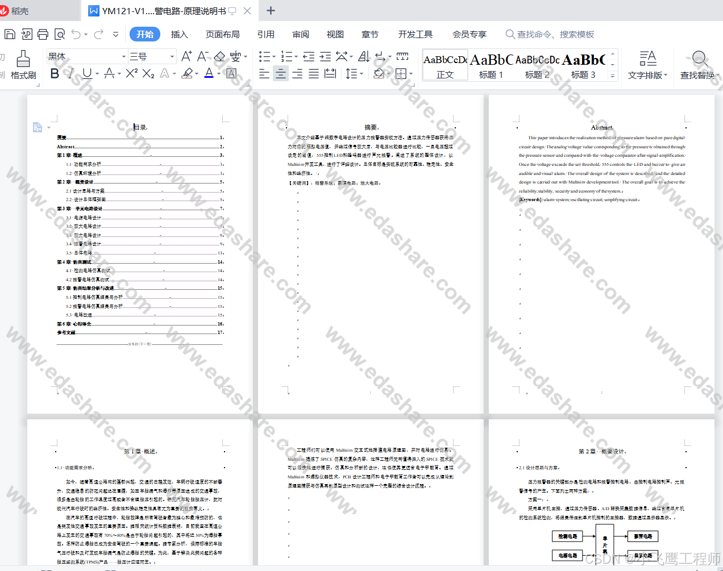Toggle center alignment
This screenshot has height=571, width=723.
281,73
